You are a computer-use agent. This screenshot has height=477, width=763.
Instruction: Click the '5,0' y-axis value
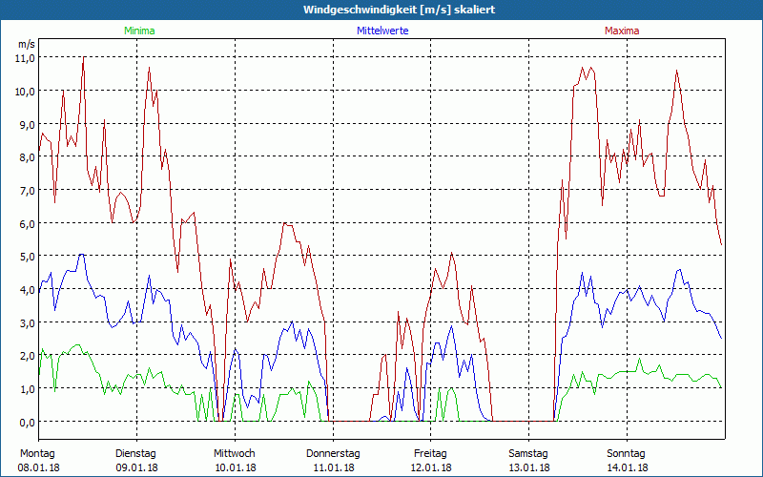[28, 257]
